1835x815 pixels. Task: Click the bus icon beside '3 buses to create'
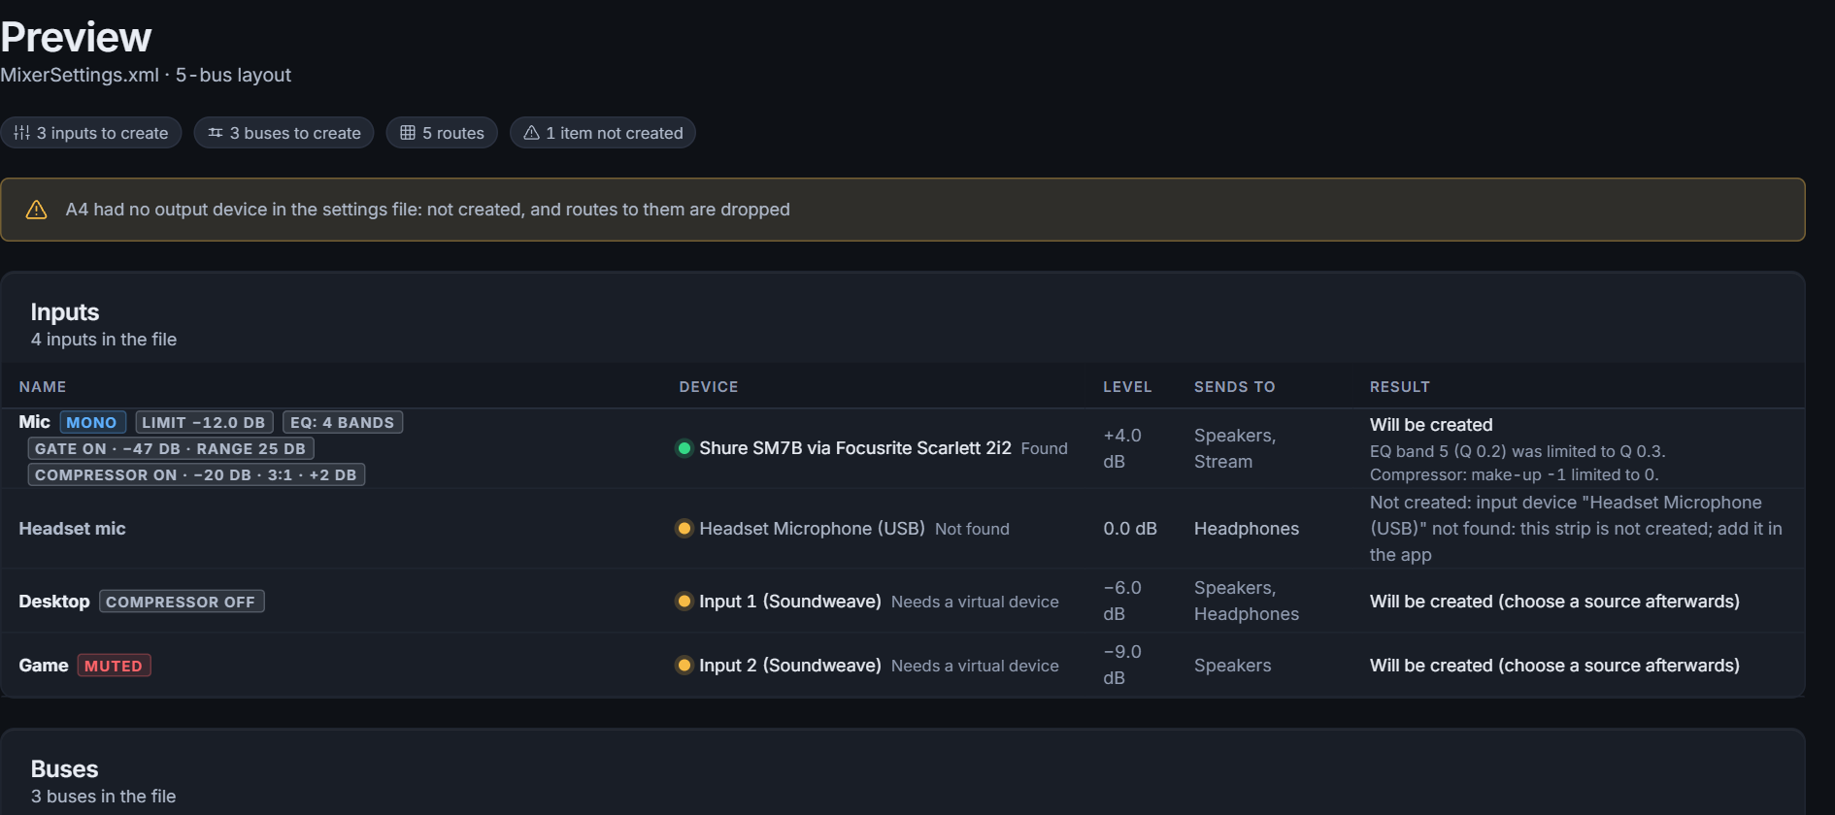(216, 133)
